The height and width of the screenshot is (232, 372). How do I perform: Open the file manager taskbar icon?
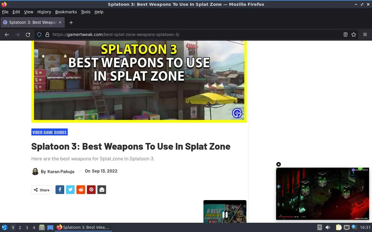42,227
